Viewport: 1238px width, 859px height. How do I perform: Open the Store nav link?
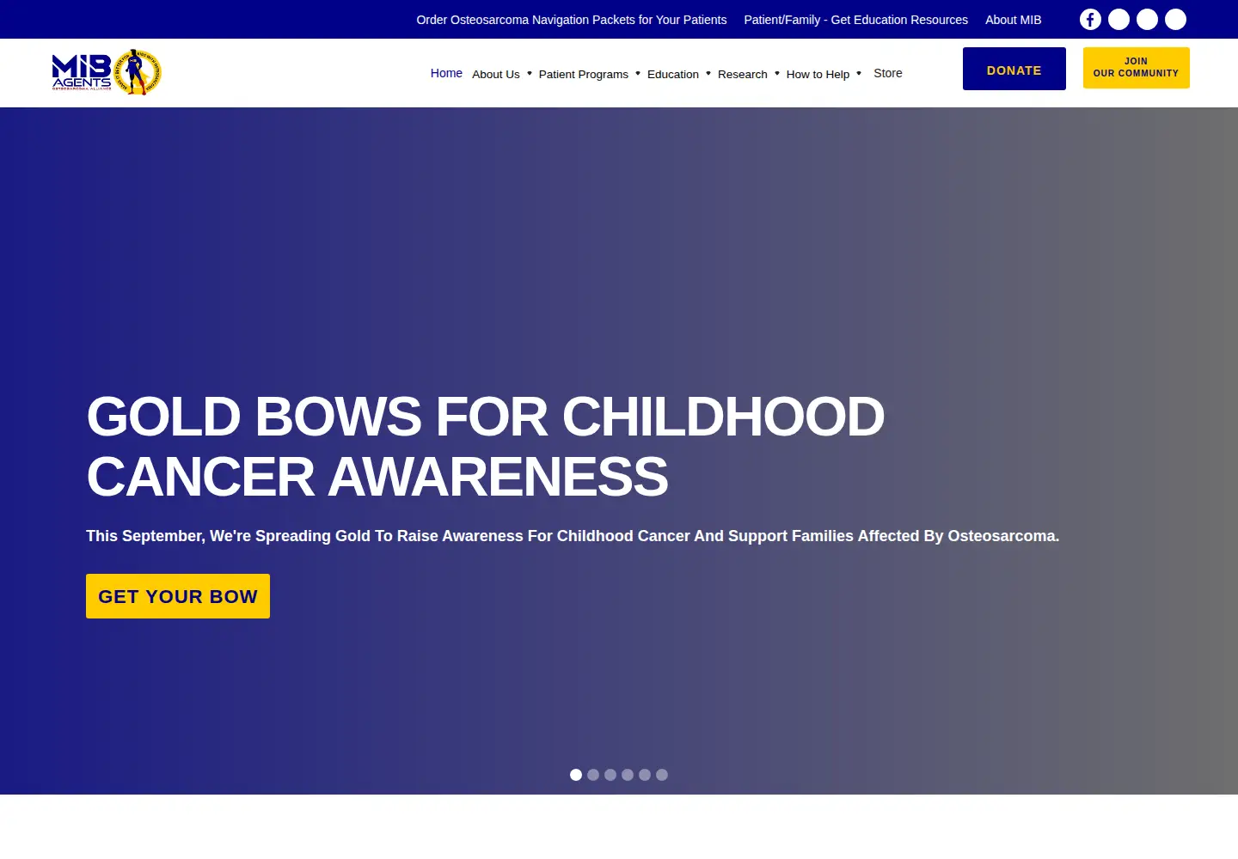point(888,73)
